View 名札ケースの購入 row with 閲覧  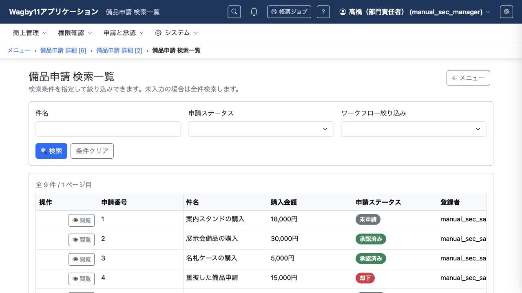(82, 259)
